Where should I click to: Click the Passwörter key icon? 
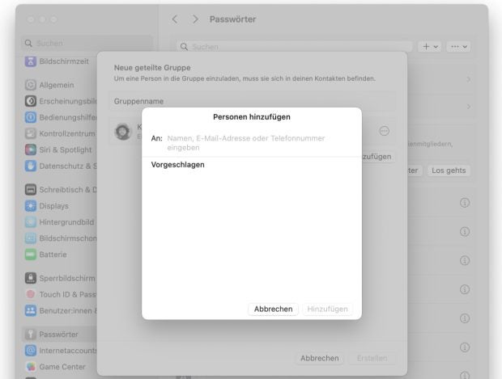(31, 335)
